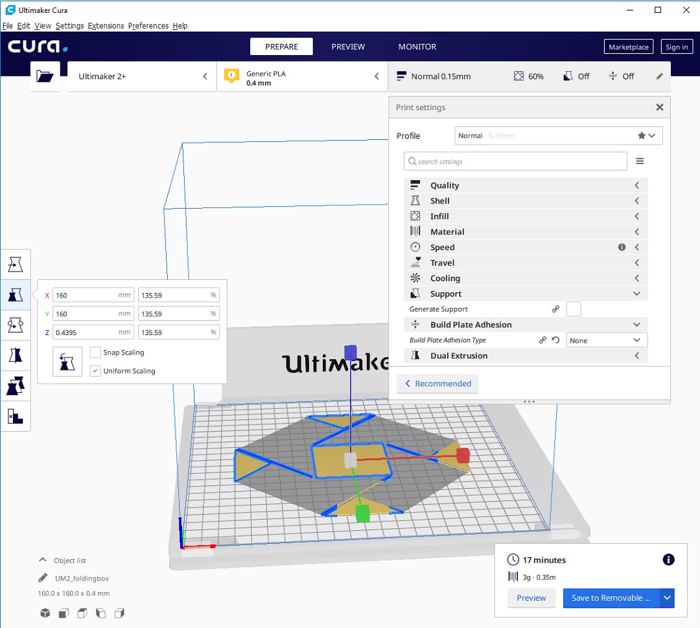This screenshot has width=700, height=628.
Task: Select the Scale tool in left toolbar
Action: 16,295
